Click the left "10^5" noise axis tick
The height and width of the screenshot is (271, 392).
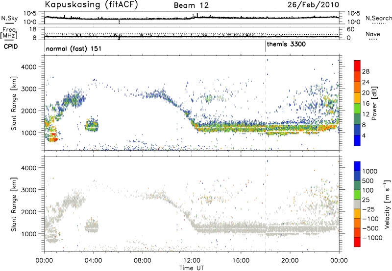click(30, 14)
